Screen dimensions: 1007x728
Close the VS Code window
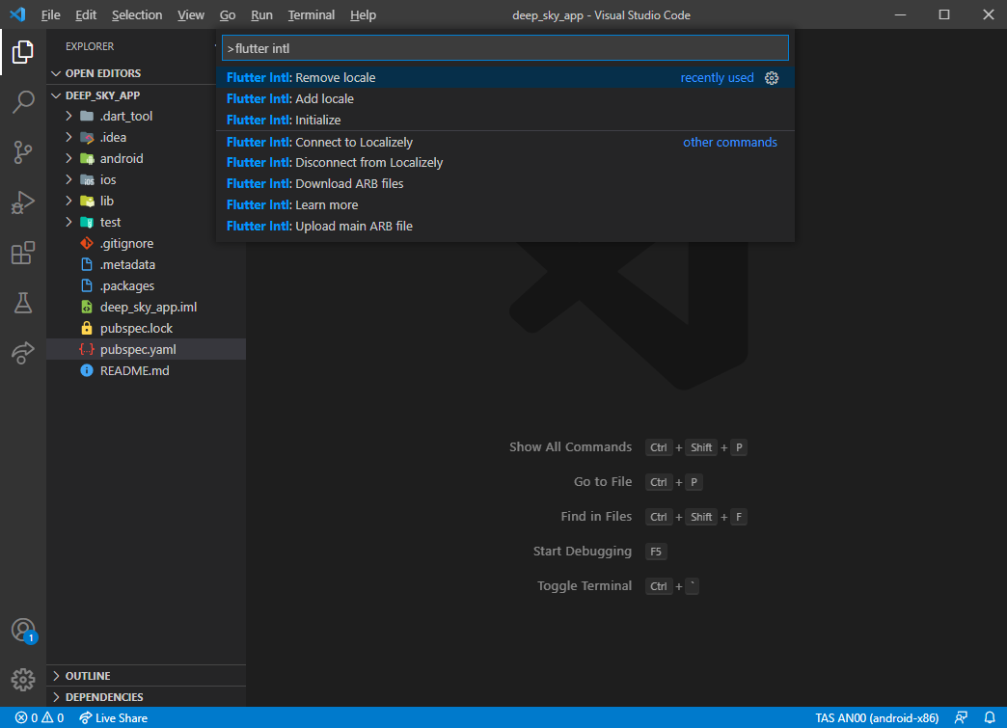pyautogui.click(x=988, y=14)
